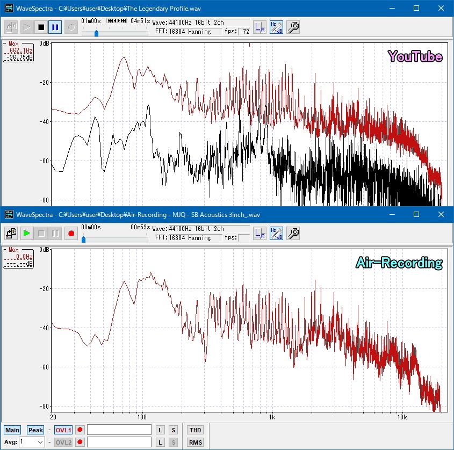Image resolution: width=454 pixels, height=450 pixels.
Task: Click the greyed stop button in the Air-Recording window
Action: [41, 233]
